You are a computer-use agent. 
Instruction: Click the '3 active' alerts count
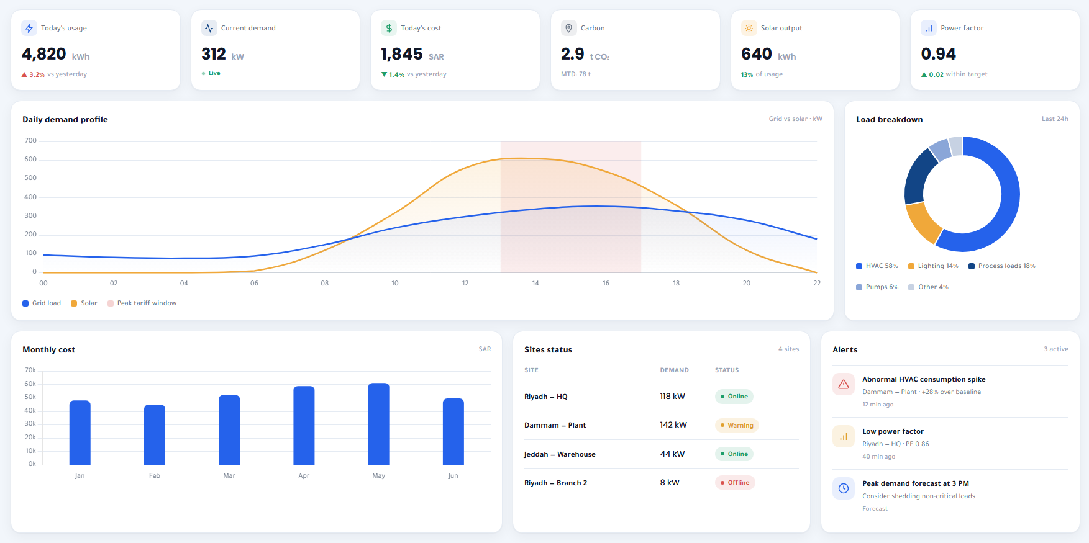pyautogui.click(x=1056, y=349)
